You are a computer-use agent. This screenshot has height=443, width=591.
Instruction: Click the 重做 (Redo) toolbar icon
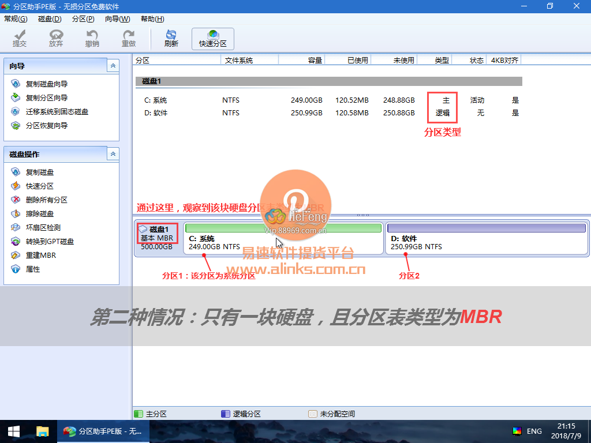pos(129,39)
